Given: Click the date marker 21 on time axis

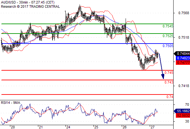Looking at the screenshot, I should coord(41,127).
